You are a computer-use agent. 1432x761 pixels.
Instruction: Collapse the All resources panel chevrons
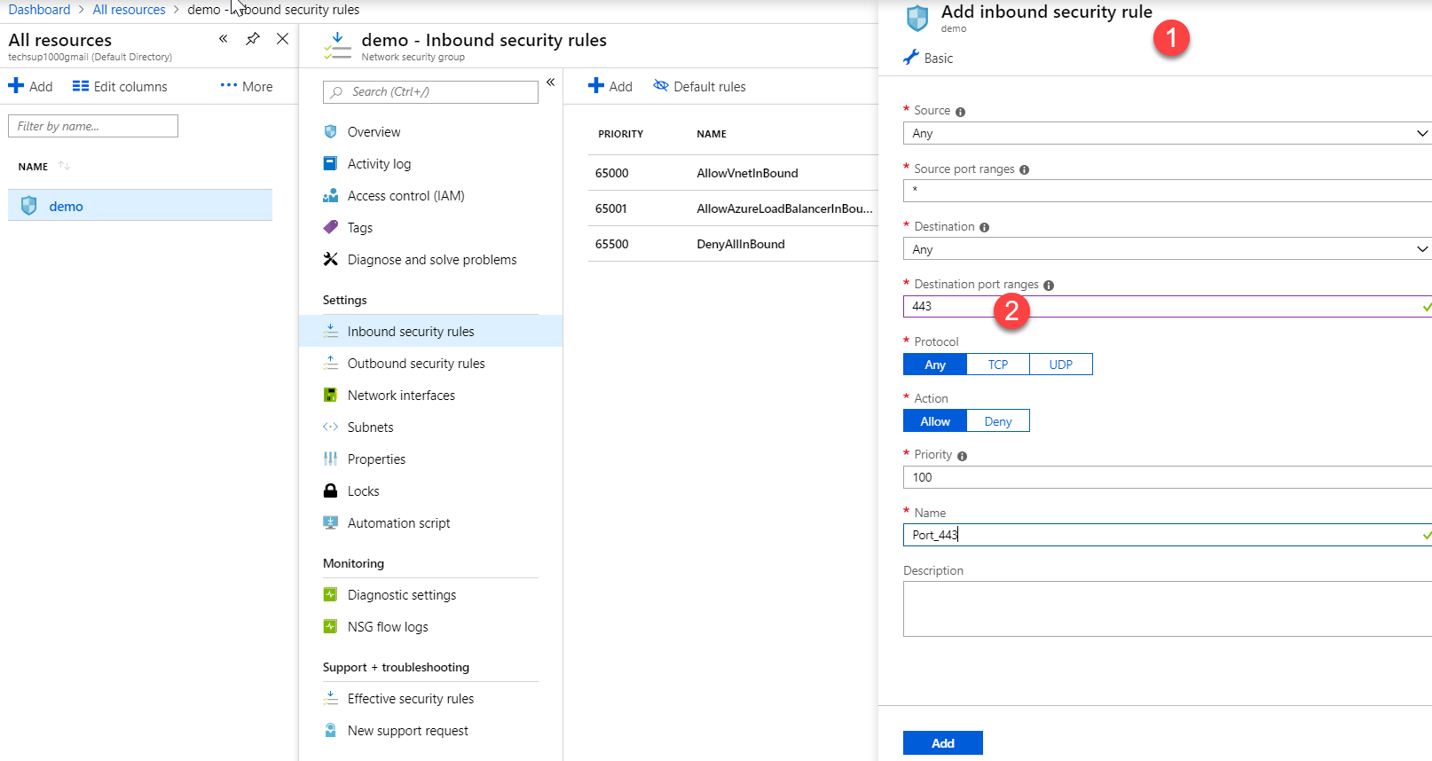click(224, 39)
